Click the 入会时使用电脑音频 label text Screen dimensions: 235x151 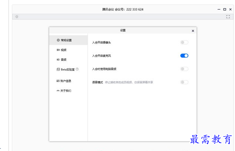104,69
